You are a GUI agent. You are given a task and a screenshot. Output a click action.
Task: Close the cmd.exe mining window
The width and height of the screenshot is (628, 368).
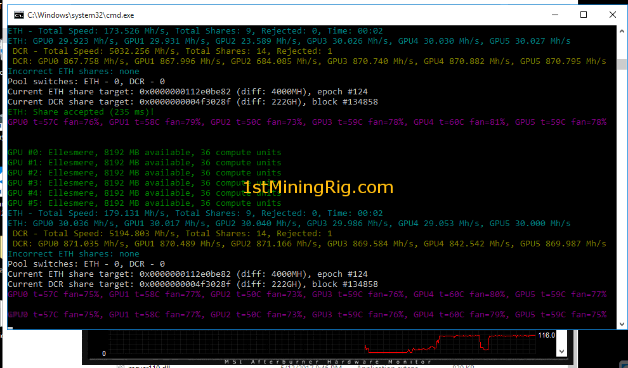tap(612, 15)
